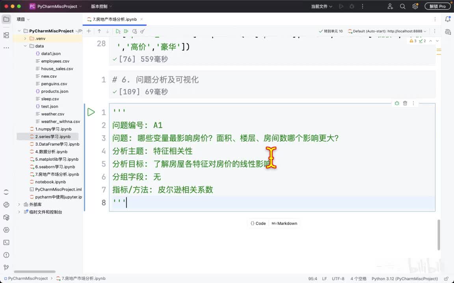The height and width of the screenshot is (283, 454).
Task: Close the 7.房地产市场分析.ipynb tab
Action: (141, 19)
